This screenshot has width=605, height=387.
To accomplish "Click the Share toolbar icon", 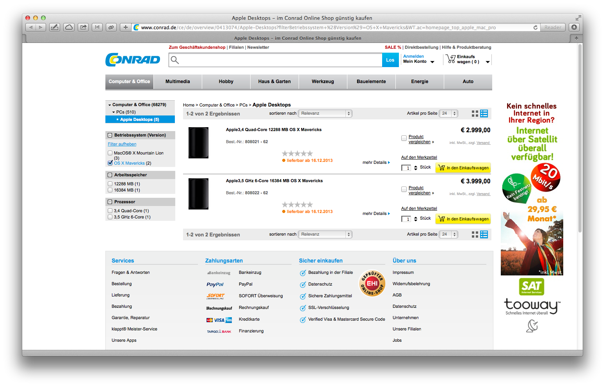I will coord(83,27).
